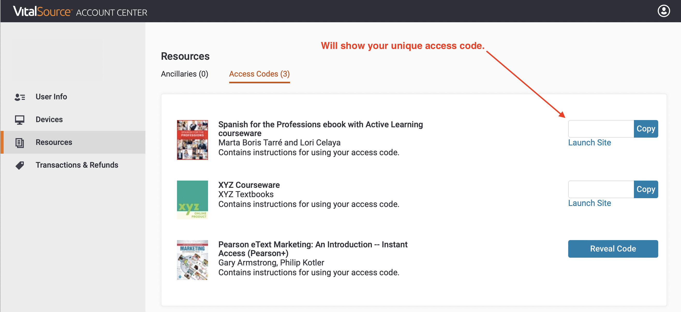Click the User Info person icon

[20, 97]
